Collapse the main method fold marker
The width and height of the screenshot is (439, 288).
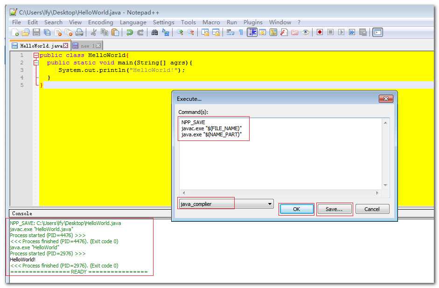pyautogui.click(x=36, y=63)
